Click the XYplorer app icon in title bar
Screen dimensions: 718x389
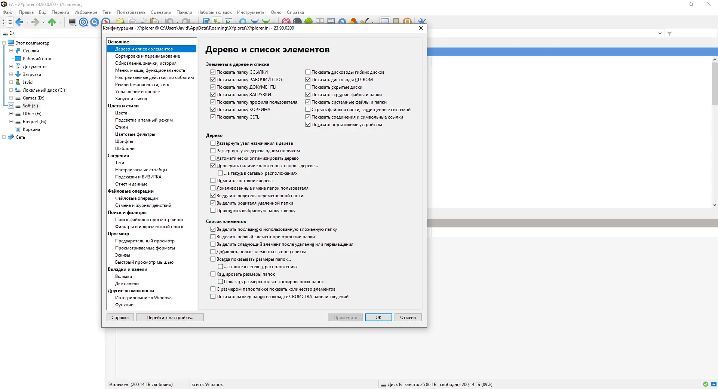4,4
